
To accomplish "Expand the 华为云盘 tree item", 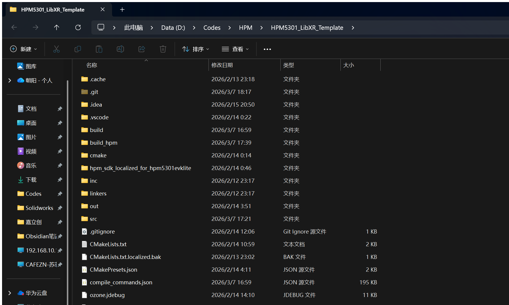I will point(10,293).
